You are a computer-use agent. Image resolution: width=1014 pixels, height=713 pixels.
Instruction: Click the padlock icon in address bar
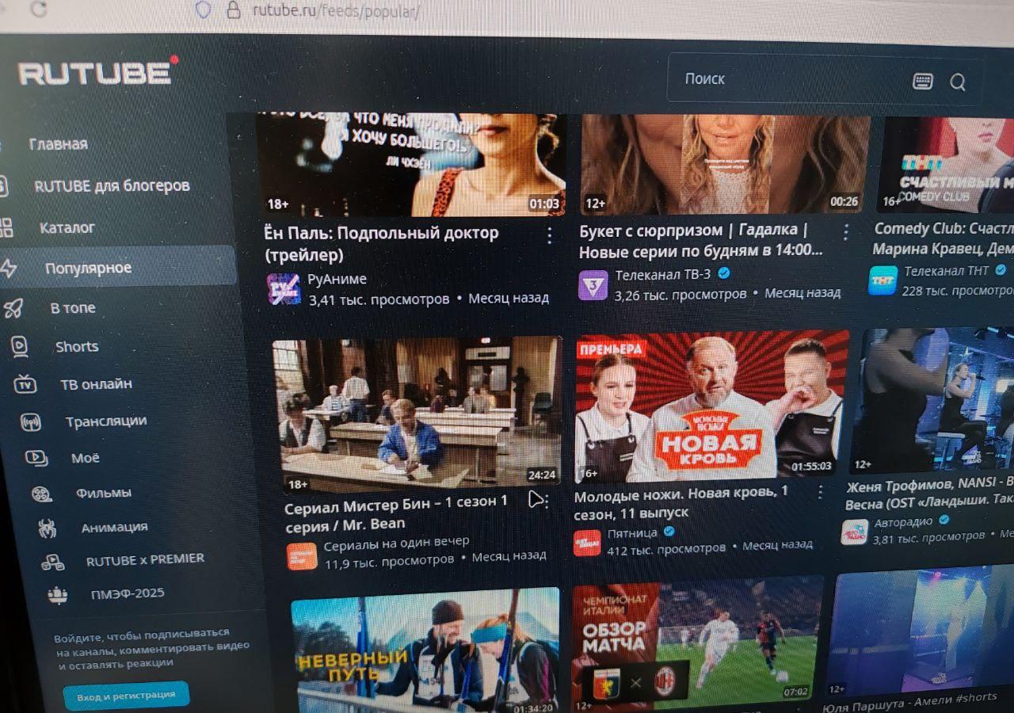click(233, 10)
